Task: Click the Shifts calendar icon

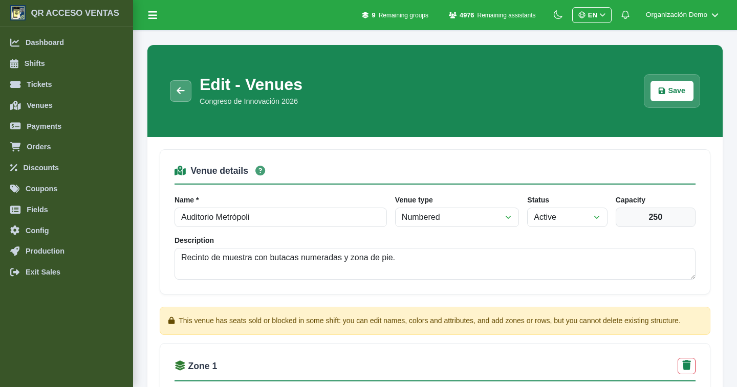Action: point(14,63)
